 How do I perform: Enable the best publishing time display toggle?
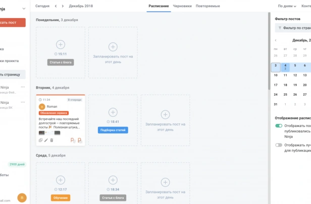[x=279, y=145]
